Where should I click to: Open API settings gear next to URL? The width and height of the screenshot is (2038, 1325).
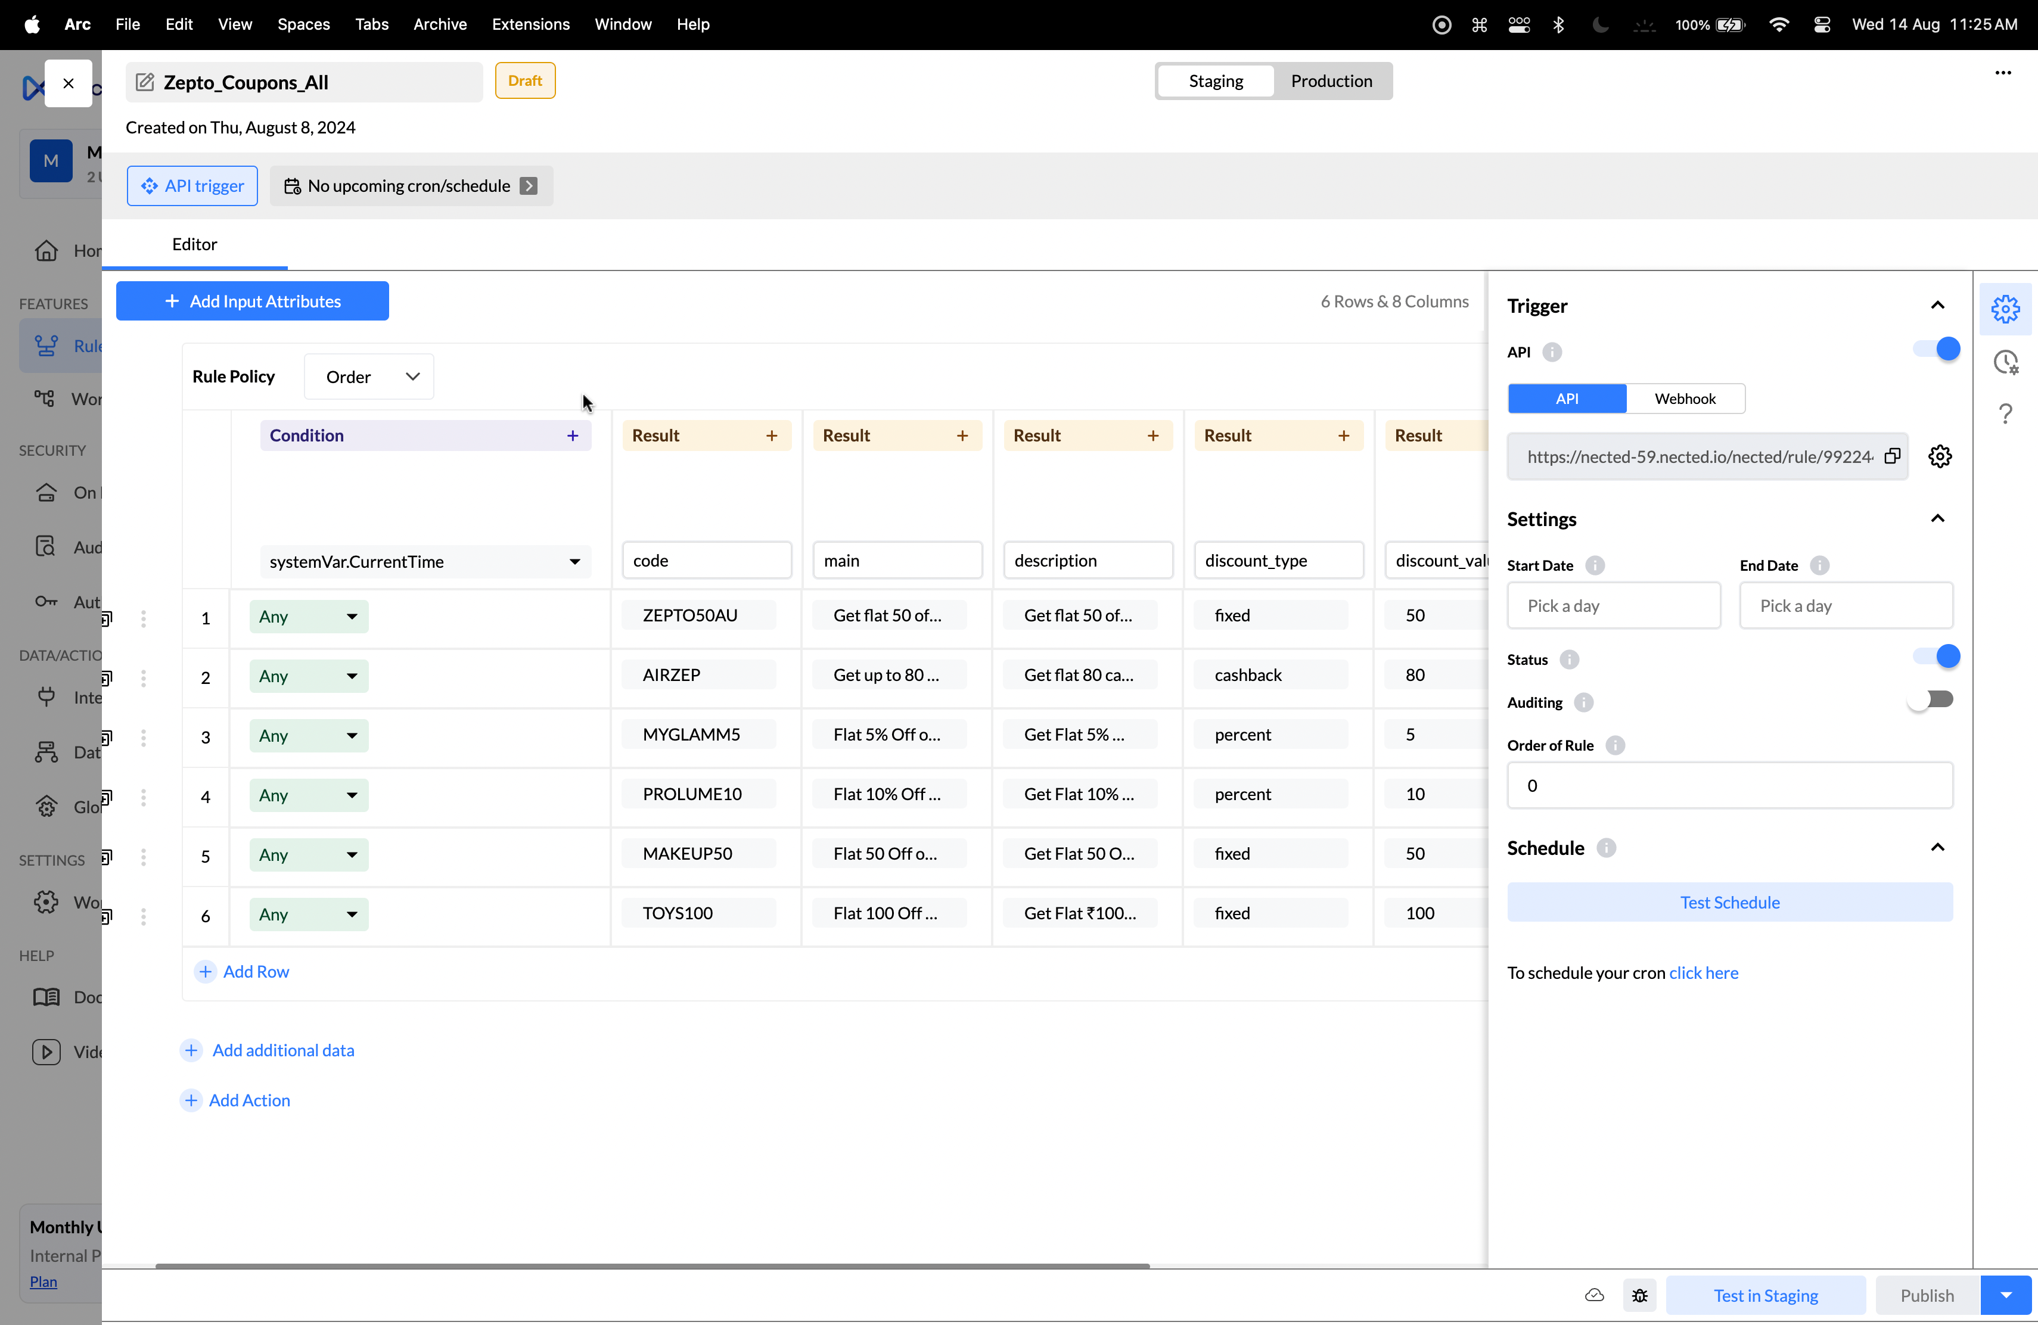coord(1940,456)
